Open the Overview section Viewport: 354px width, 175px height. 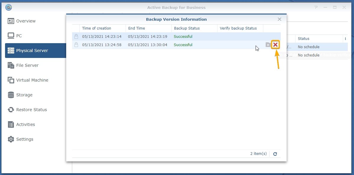tap(26, 21)
